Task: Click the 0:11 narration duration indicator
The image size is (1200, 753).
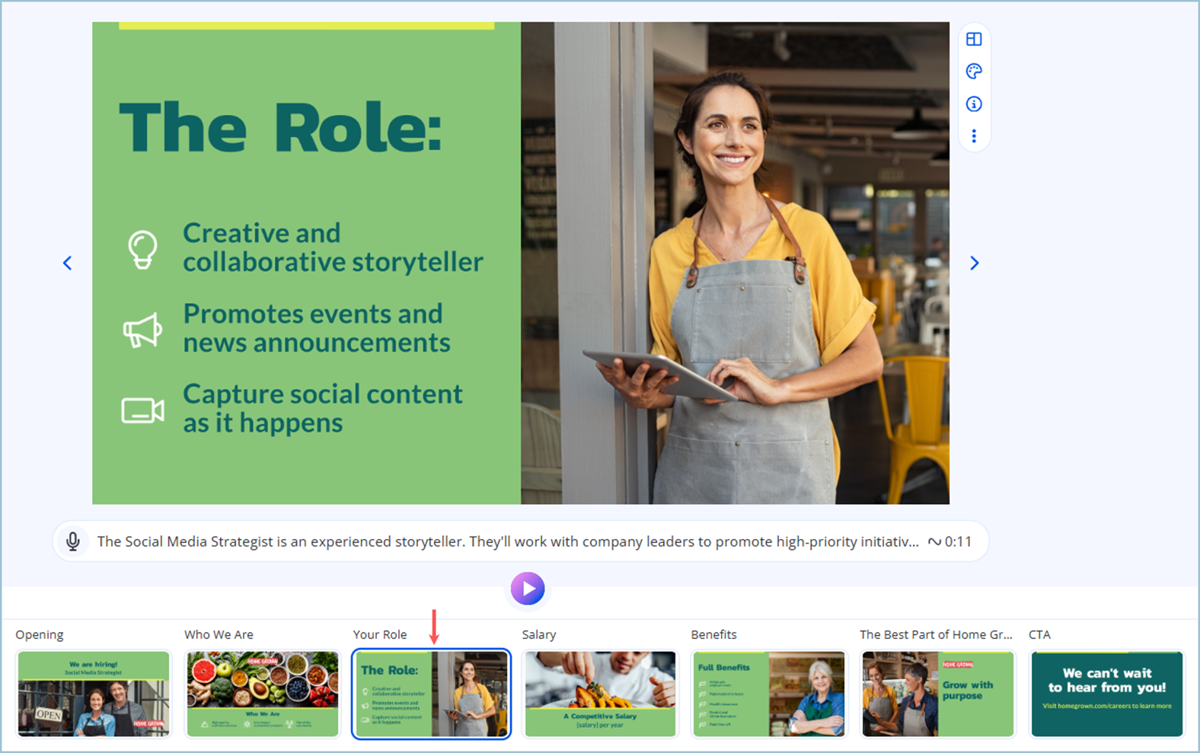Action: point(949,541)
